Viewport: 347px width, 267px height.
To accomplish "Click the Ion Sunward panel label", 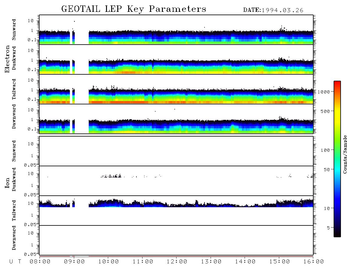I will 14,151.
